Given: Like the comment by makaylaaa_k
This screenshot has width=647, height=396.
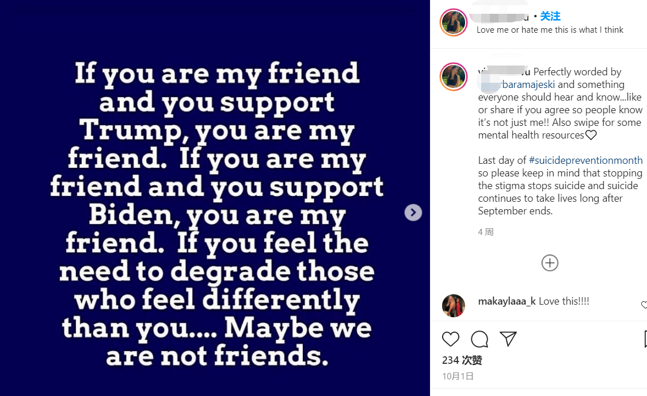Looking at the screenshot, I should coord(644,305).
